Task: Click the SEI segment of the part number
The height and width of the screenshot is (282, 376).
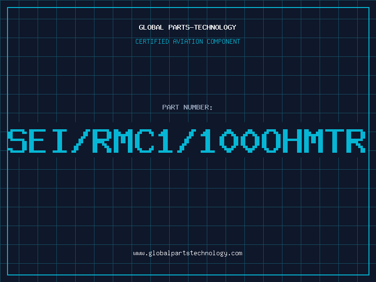Action: (38, 141)
